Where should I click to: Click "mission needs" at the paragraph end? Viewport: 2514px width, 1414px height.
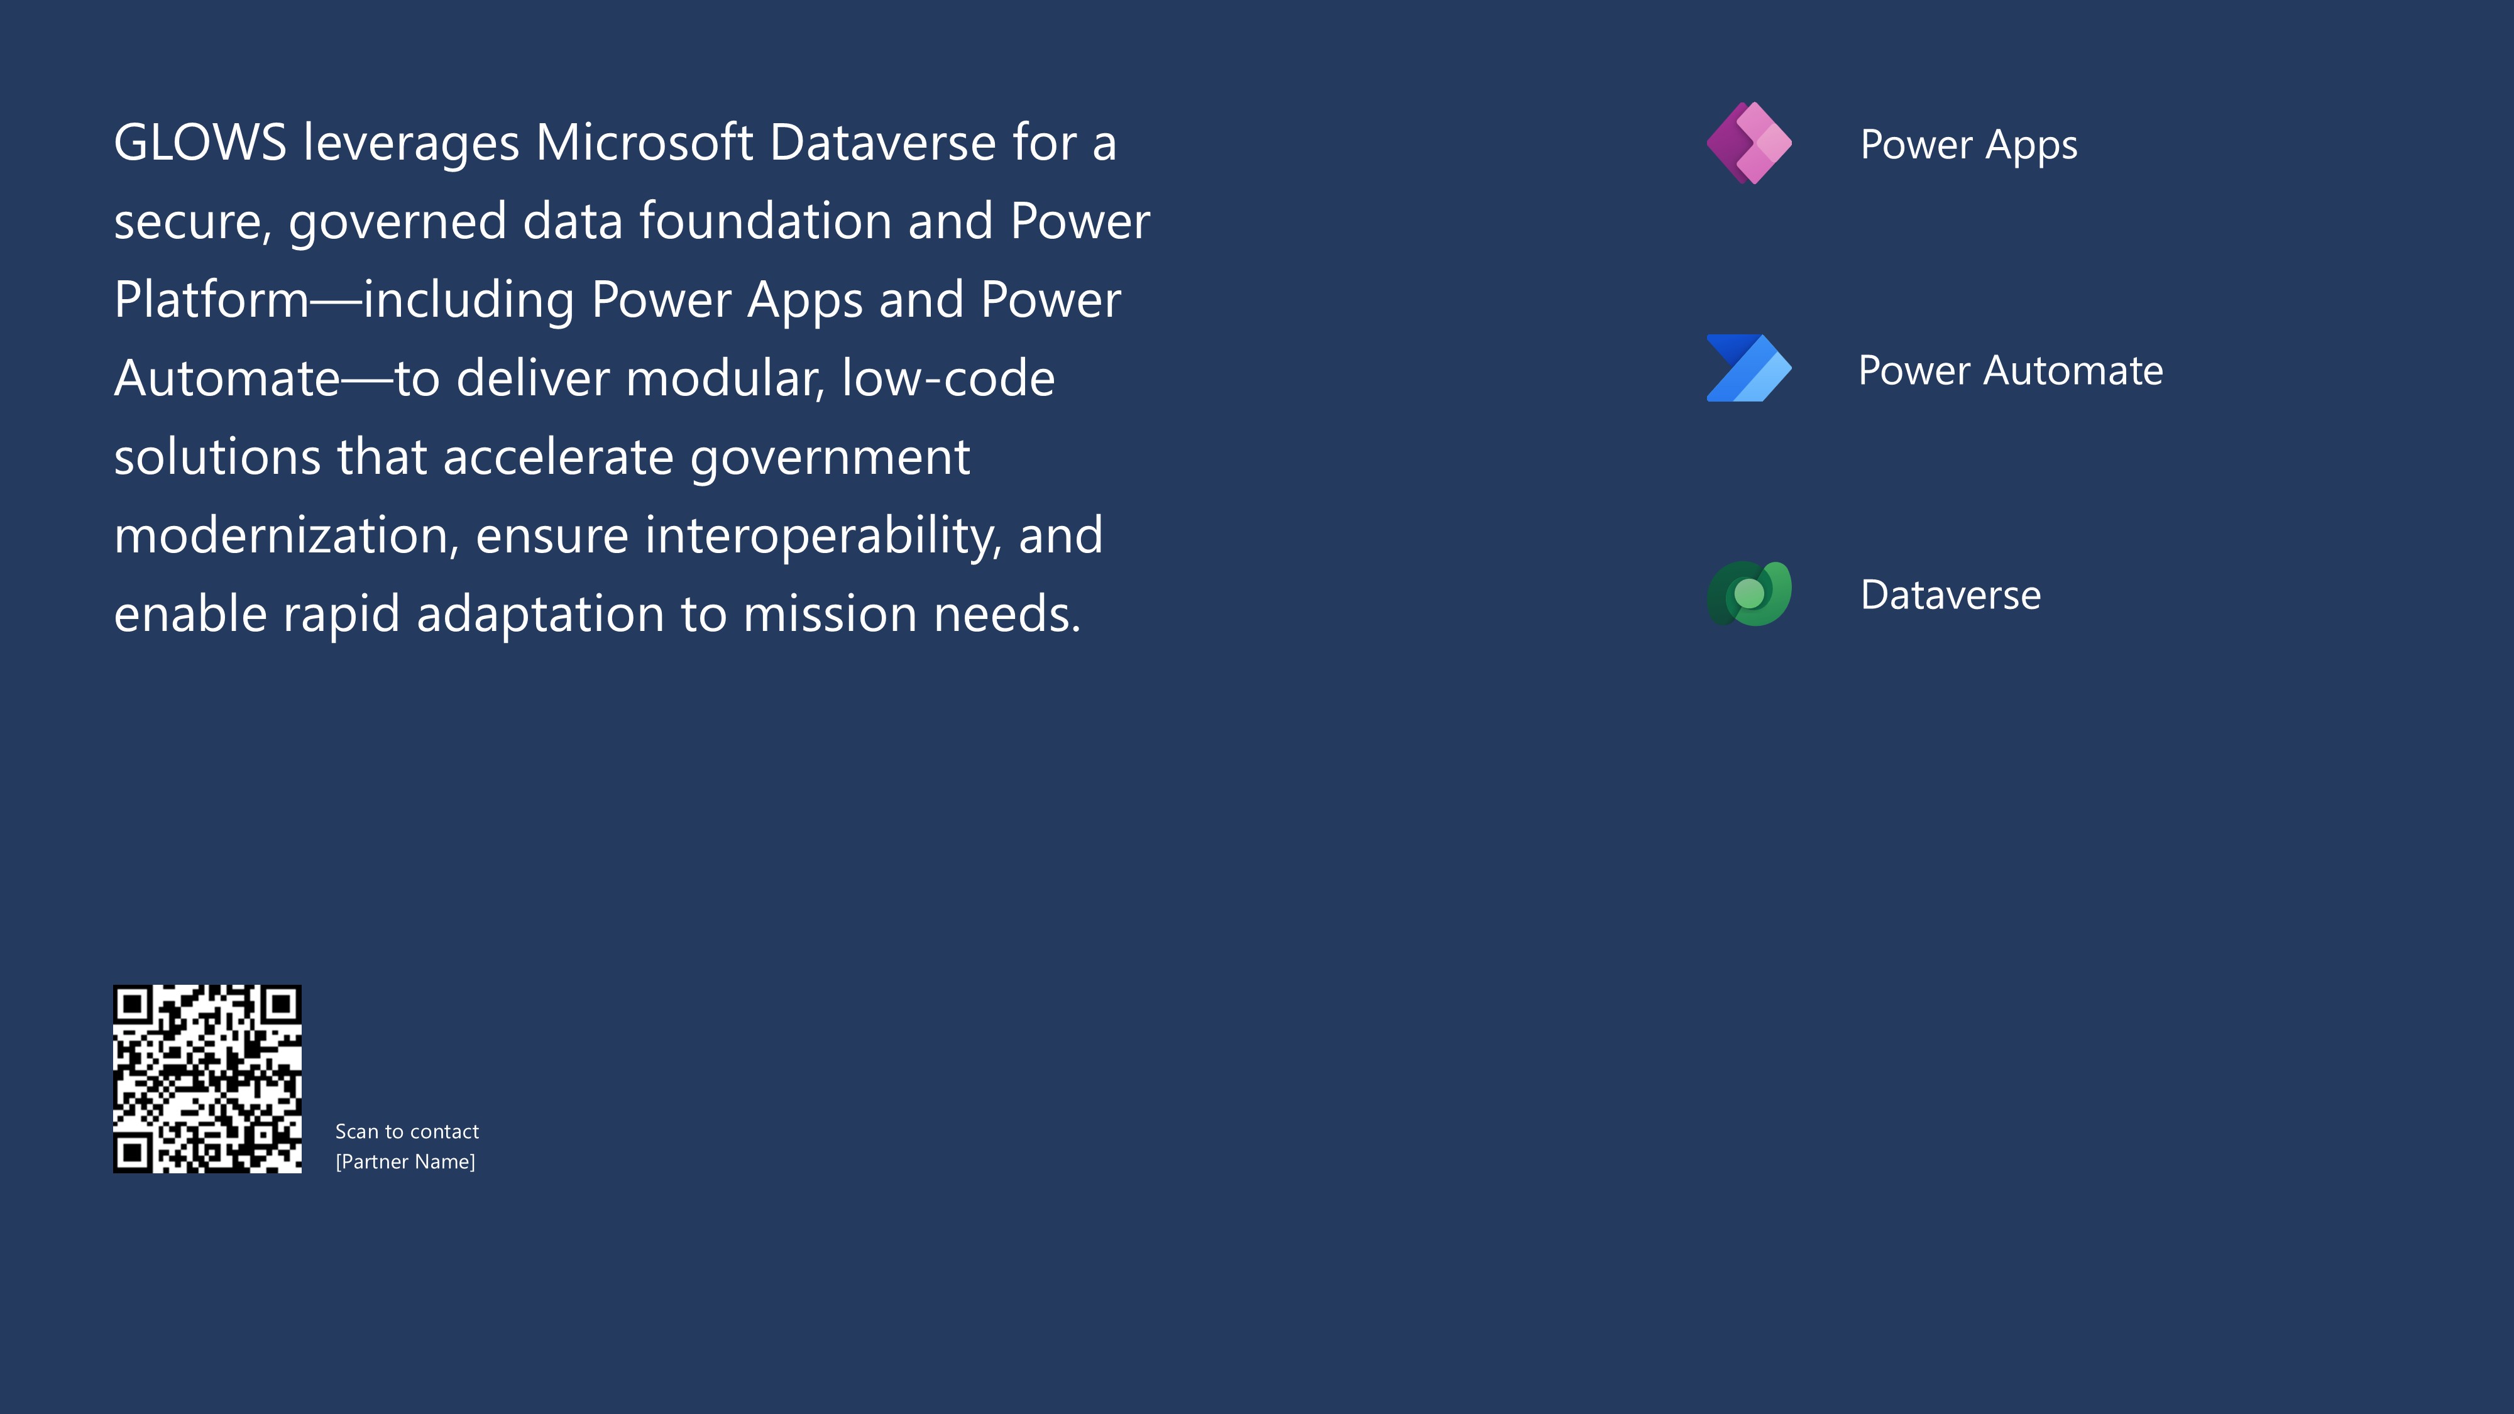click(911, 615)
